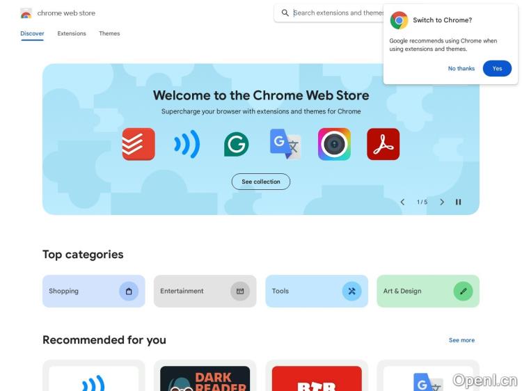This screenshot has height=391, width=522.
Task: Select the Google Translate icon in banner
Action: coord(285,144)
